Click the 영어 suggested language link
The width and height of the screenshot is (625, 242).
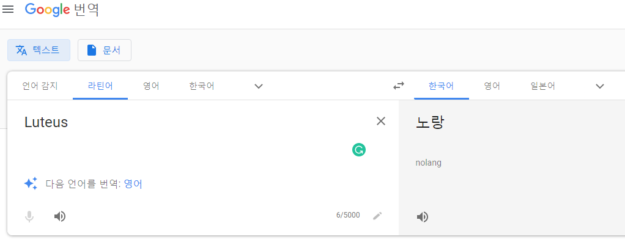(x=133, y=184)
